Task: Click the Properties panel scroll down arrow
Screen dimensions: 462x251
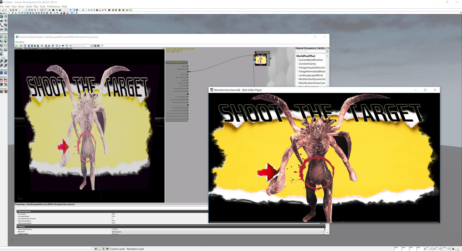Action: point(327,233)
